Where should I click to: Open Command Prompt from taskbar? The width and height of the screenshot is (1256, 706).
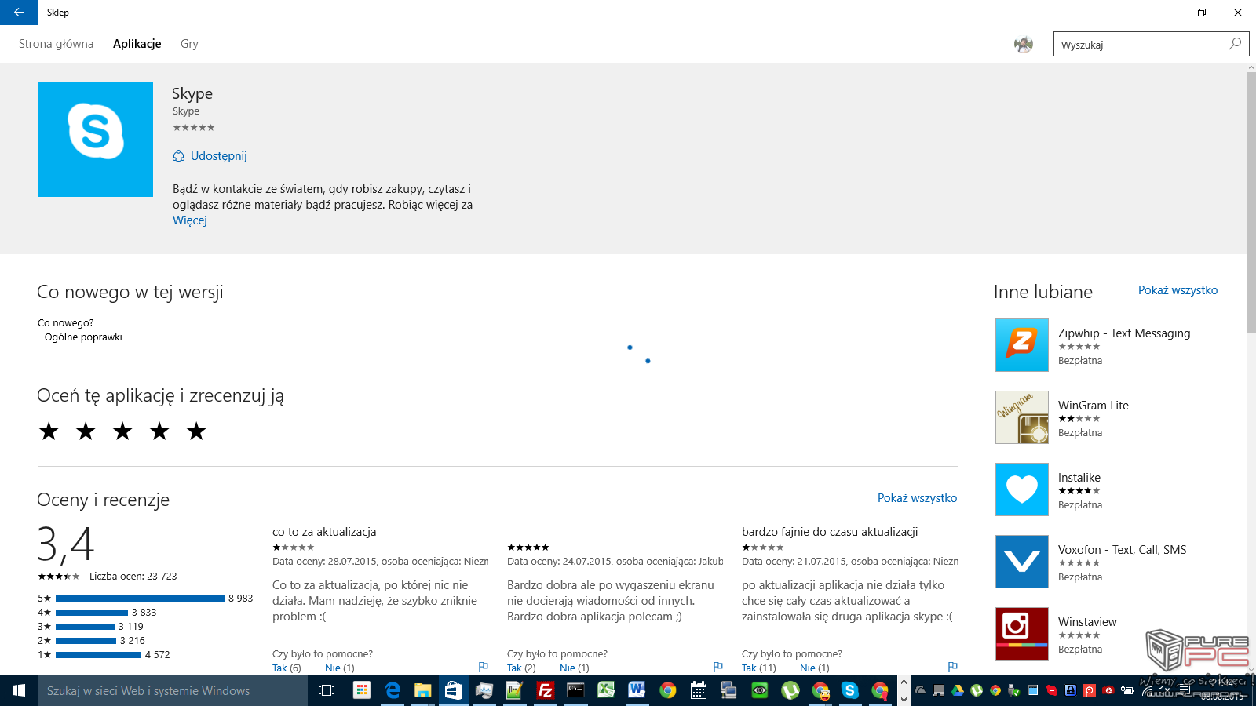pos(576,690)
